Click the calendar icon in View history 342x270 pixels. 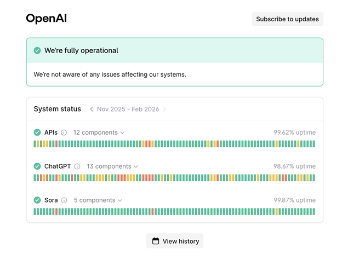[x=156, y=241]
